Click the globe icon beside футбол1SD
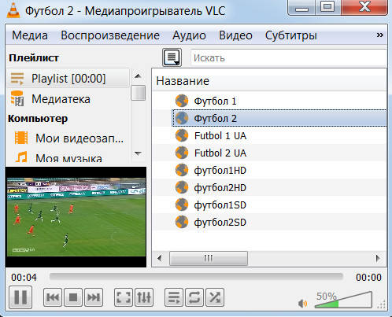 [x=182, y=205]
